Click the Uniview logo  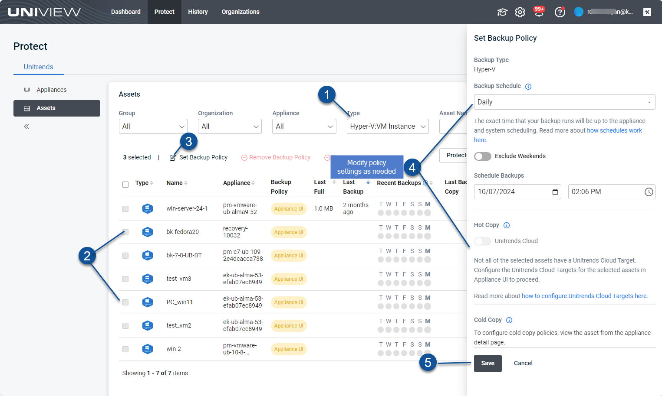(44, 12)
